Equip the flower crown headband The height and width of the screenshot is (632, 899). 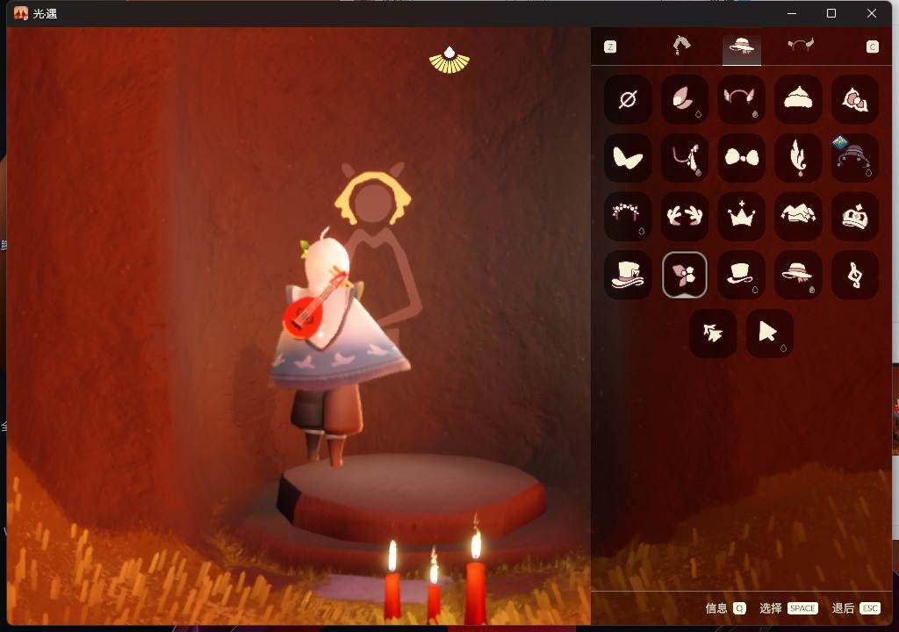point(627,216)
